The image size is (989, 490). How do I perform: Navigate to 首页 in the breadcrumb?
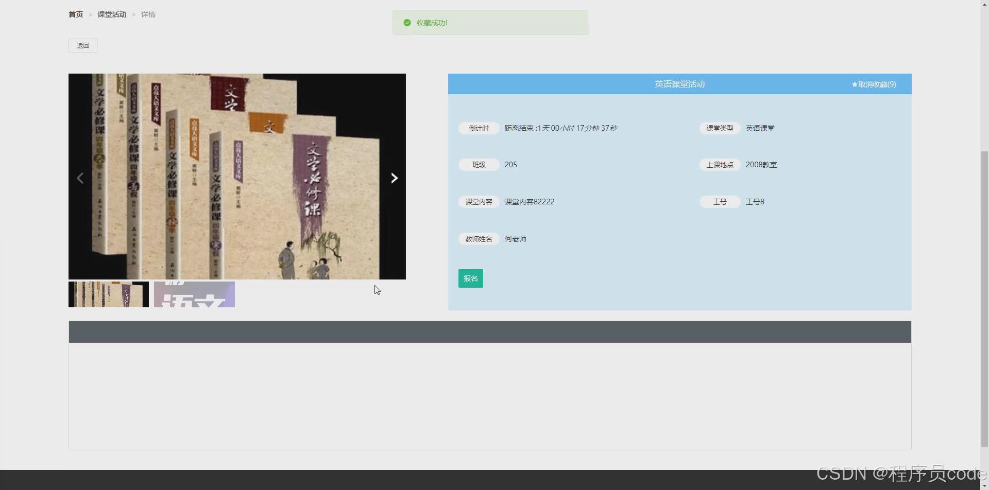(75, 14)
